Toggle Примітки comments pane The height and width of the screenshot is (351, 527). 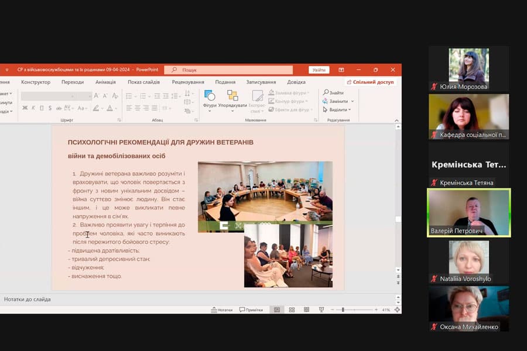[x=251, y=309]
